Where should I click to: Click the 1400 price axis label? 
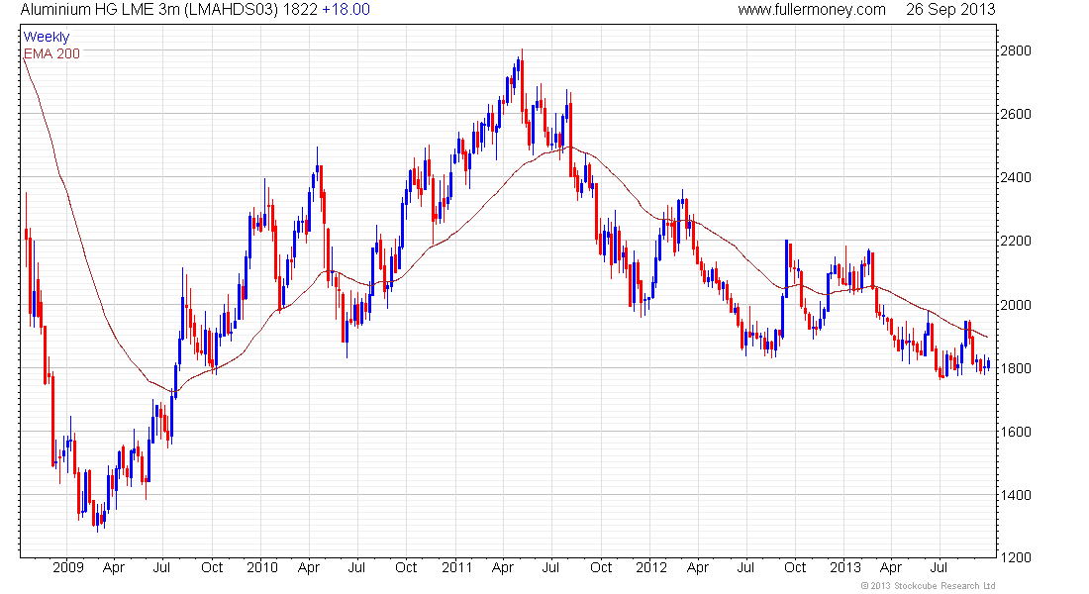[x=1016, y=495]
